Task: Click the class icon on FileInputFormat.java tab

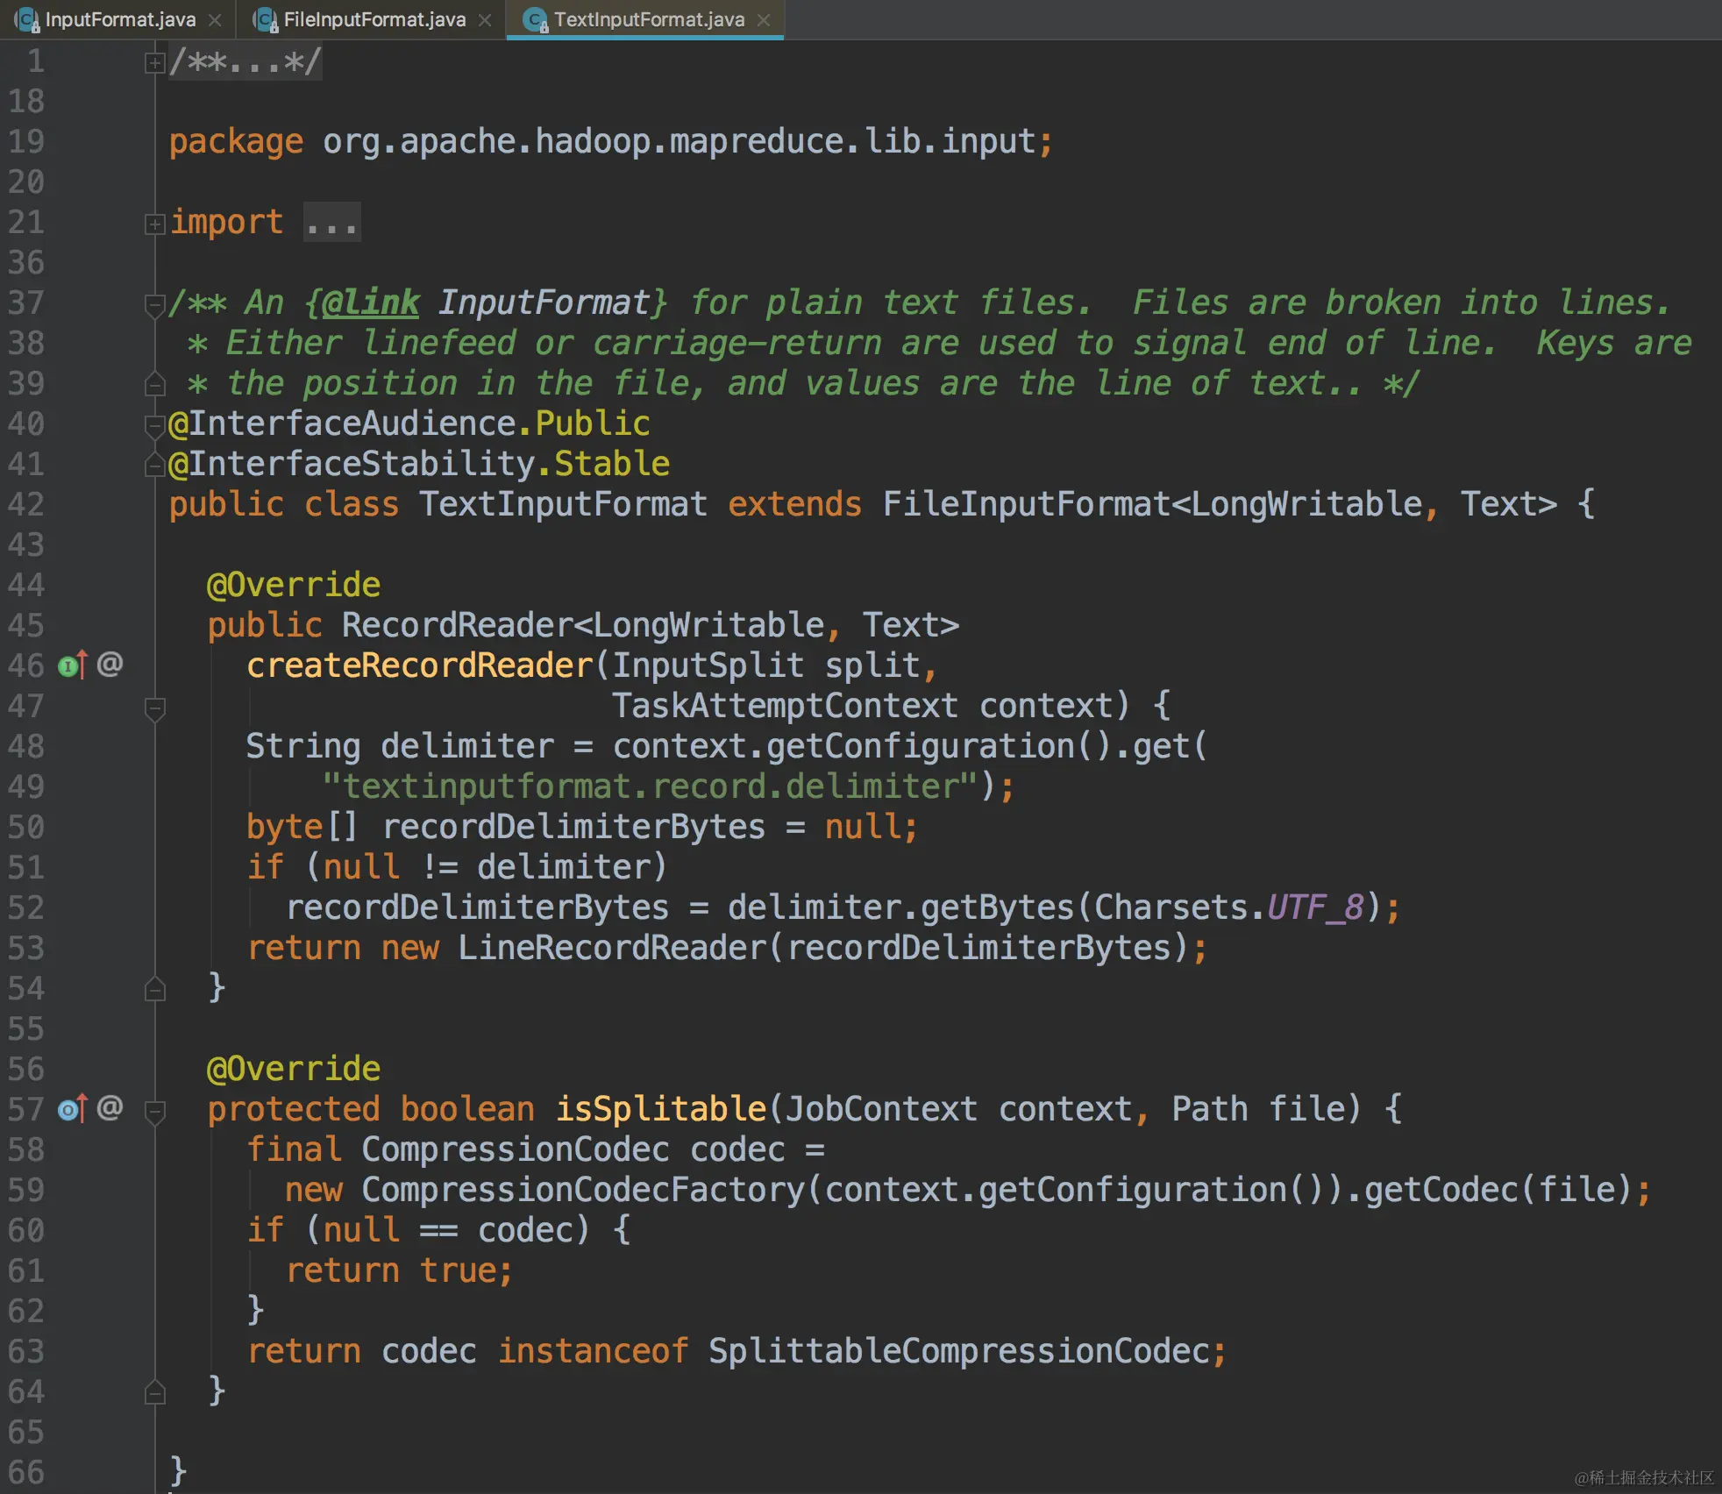Action: pos(266,19)
